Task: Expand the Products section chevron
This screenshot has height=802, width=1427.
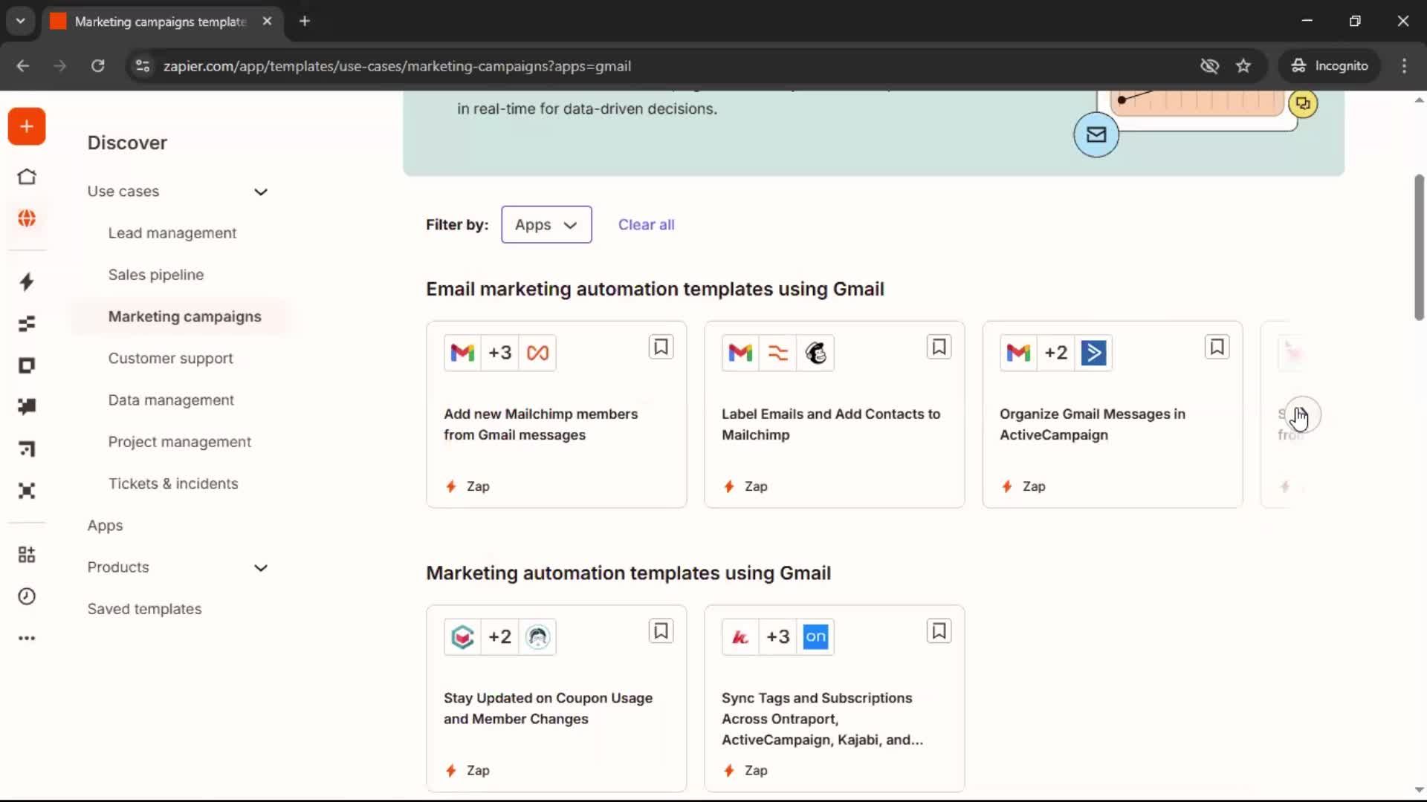Action: pos(261,568)
